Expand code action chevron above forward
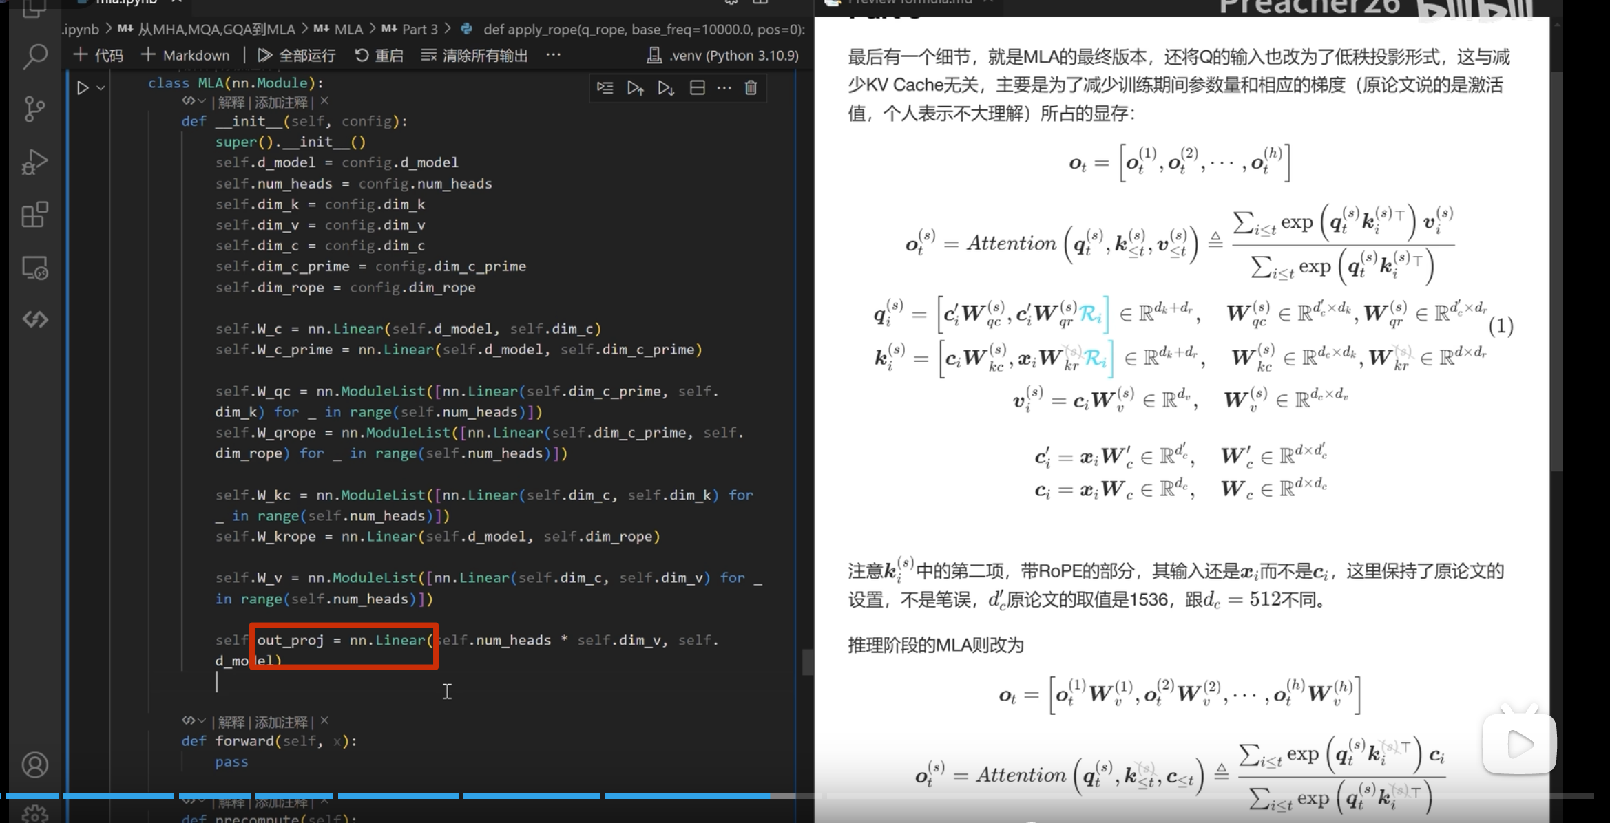This screenshot has width=1610, height=823. coord(202,721)
